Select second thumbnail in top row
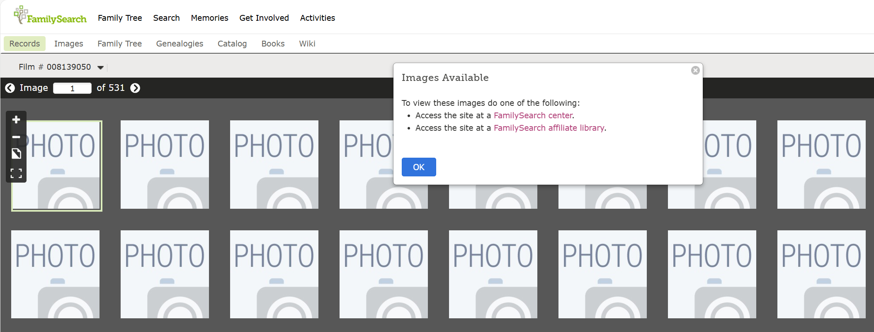This screenshot has height=332, width=874. [165, 164]
